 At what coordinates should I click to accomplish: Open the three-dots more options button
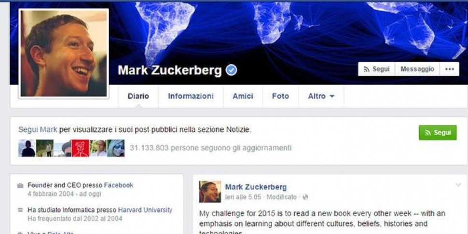449,69
